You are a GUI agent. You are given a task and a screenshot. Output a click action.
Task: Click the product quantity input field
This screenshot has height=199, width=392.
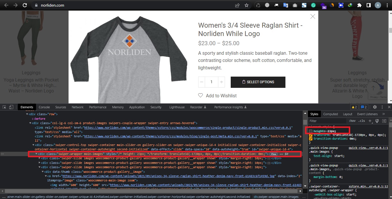[211, 82]
